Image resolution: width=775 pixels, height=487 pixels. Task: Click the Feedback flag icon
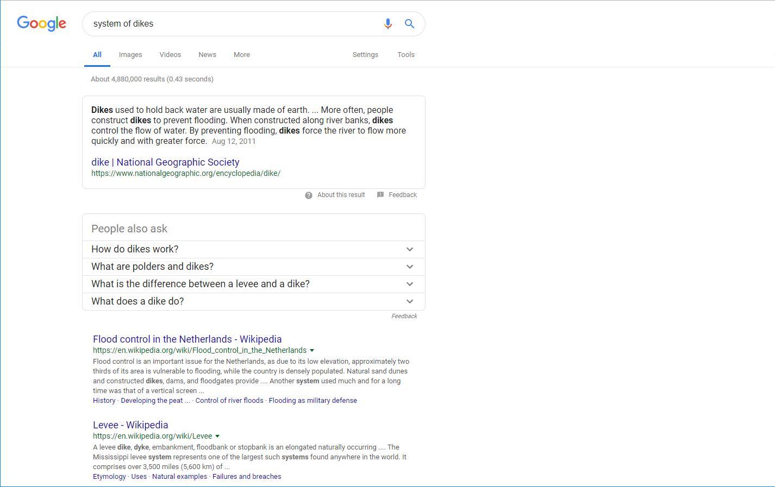(x=380, y=195)
